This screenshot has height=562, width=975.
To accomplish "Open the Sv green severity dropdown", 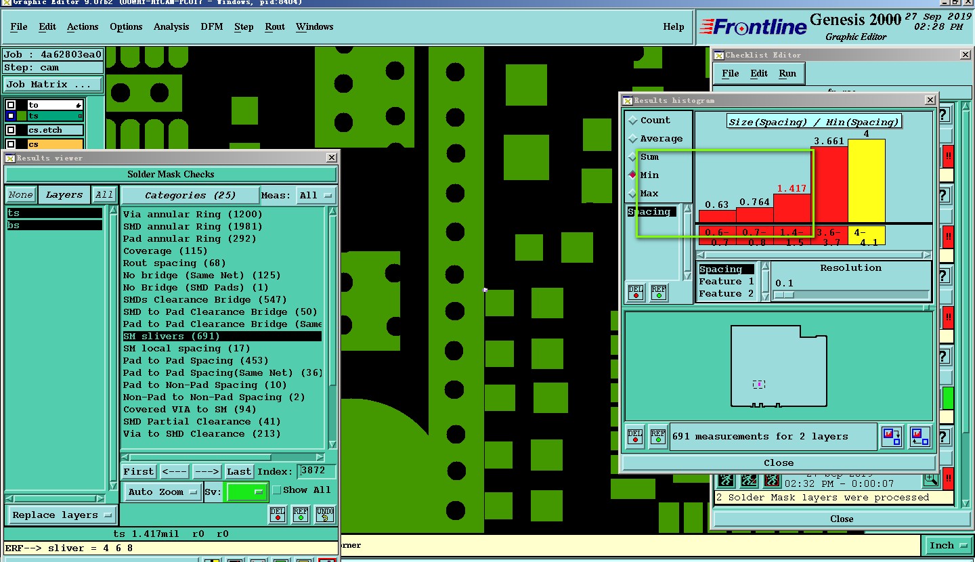I will pyautogui.click(x=246, y=492).
